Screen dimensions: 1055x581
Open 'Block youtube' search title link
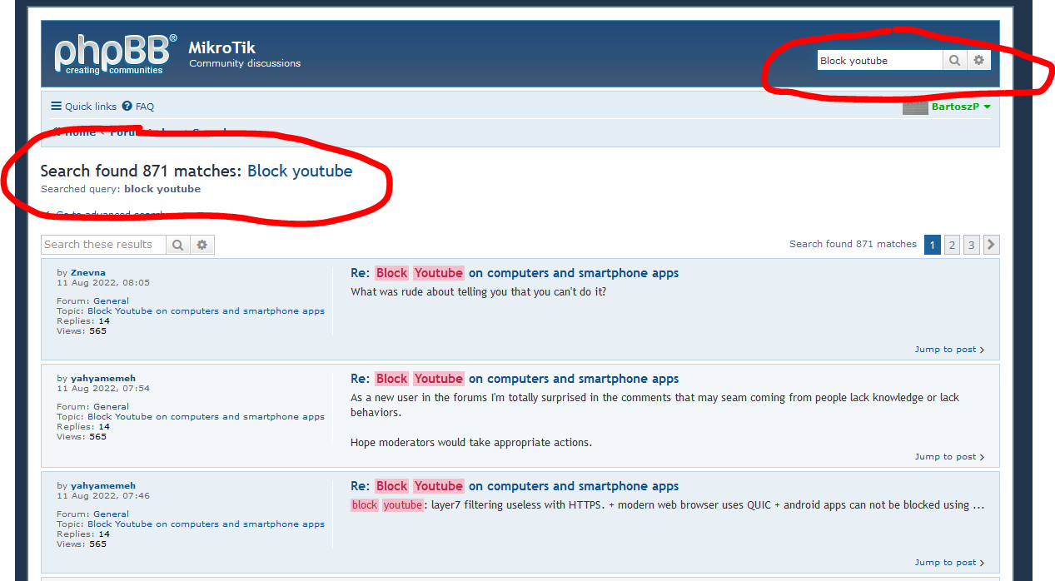(x=300, y=171)
